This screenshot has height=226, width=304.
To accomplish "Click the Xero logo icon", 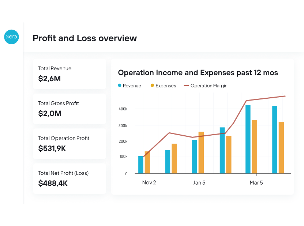I will (x=11, y=37).
